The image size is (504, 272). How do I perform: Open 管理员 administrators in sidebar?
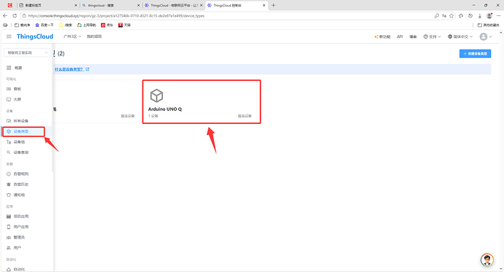[x=16, y=237]
